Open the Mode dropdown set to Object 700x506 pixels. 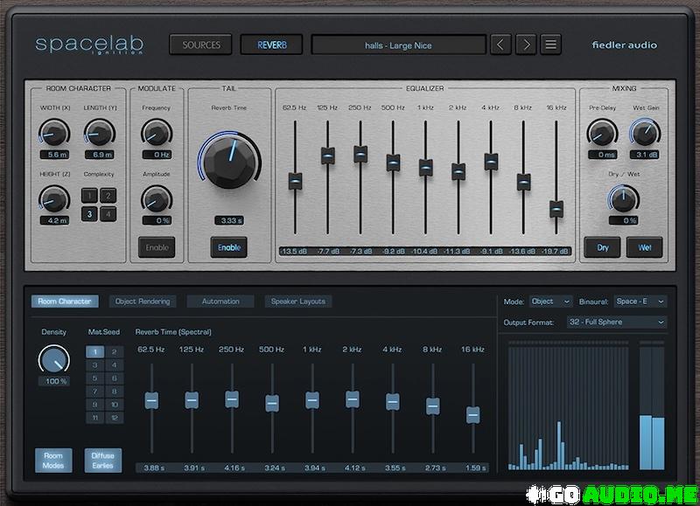pyautogui.click(x=550, y=302)
